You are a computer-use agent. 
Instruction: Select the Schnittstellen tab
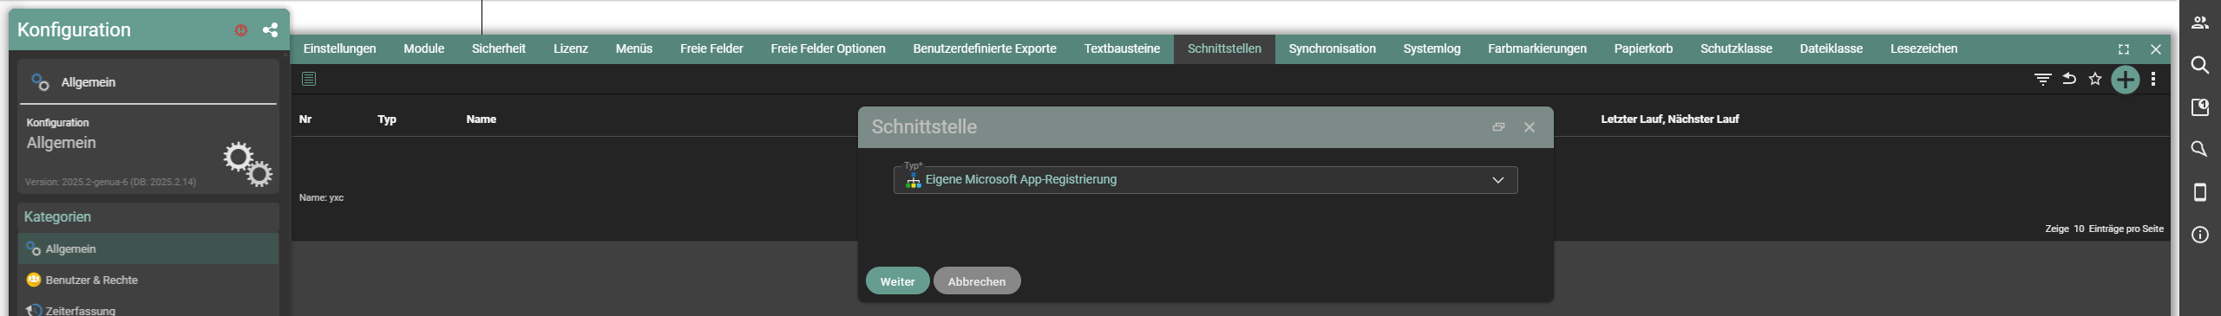(x=1224, y=49)
